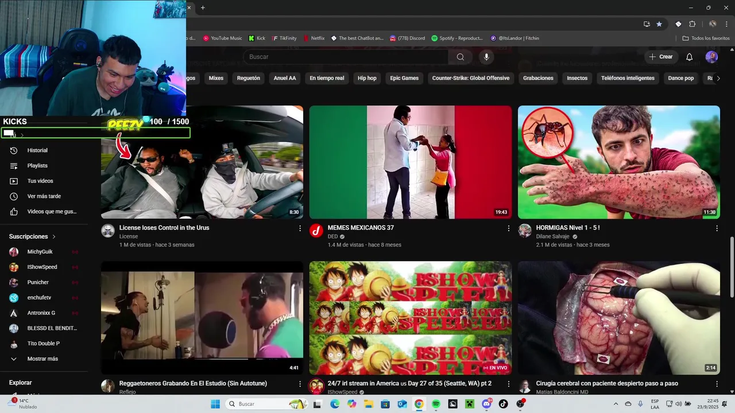Open options for License loses Control video

click(300, 228)
